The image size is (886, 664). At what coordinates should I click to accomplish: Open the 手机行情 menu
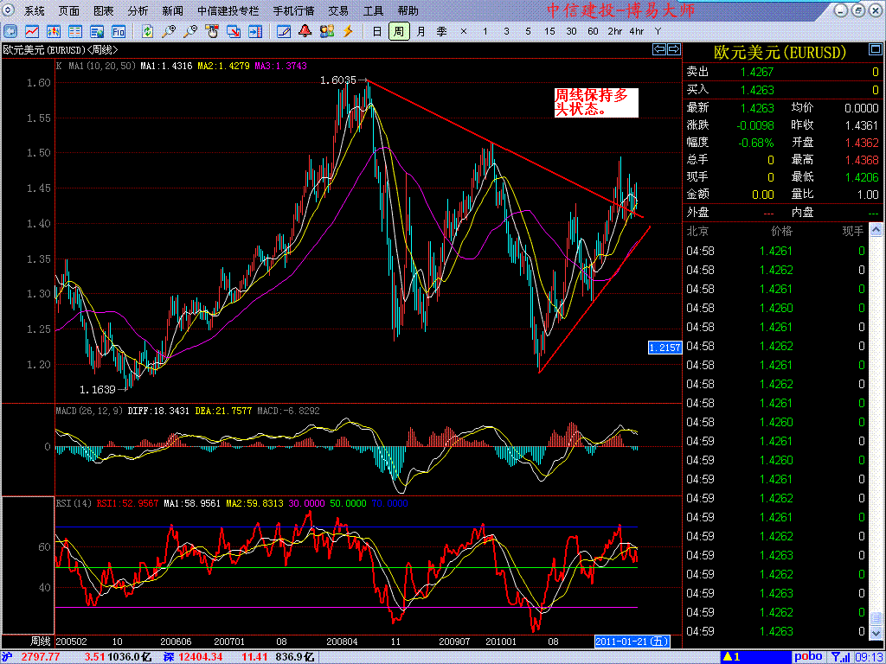[294, 10]
